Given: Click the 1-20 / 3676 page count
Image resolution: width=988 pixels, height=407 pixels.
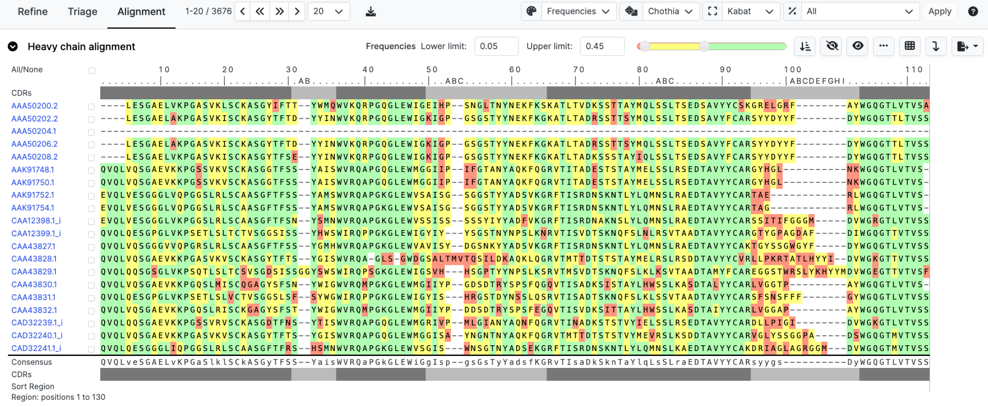Looking at the screenshot, I should point(208,11).
